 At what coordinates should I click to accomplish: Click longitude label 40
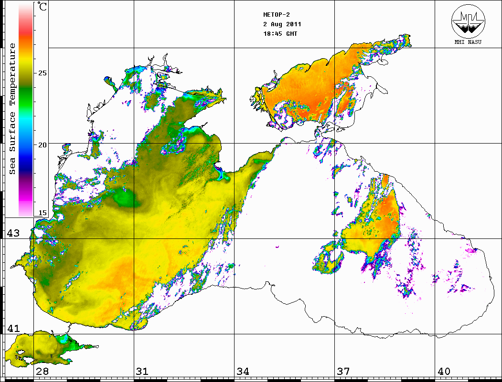tap(444, 372)
